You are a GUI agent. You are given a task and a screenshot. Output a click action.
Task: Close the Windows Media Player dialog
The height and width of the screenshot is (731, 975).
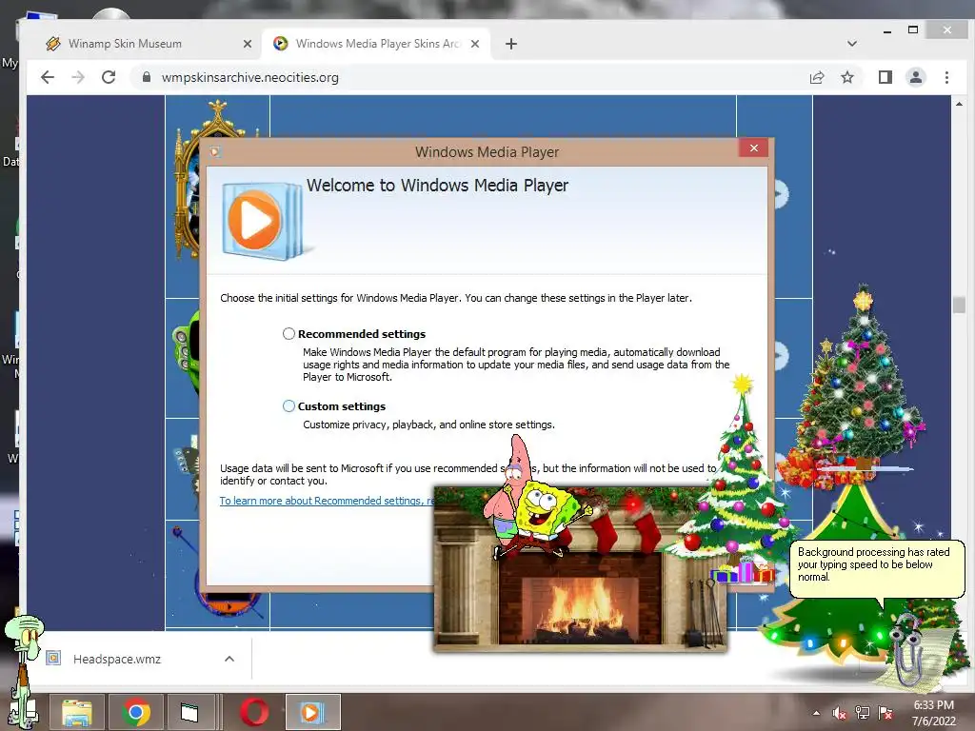coord(754,148)
